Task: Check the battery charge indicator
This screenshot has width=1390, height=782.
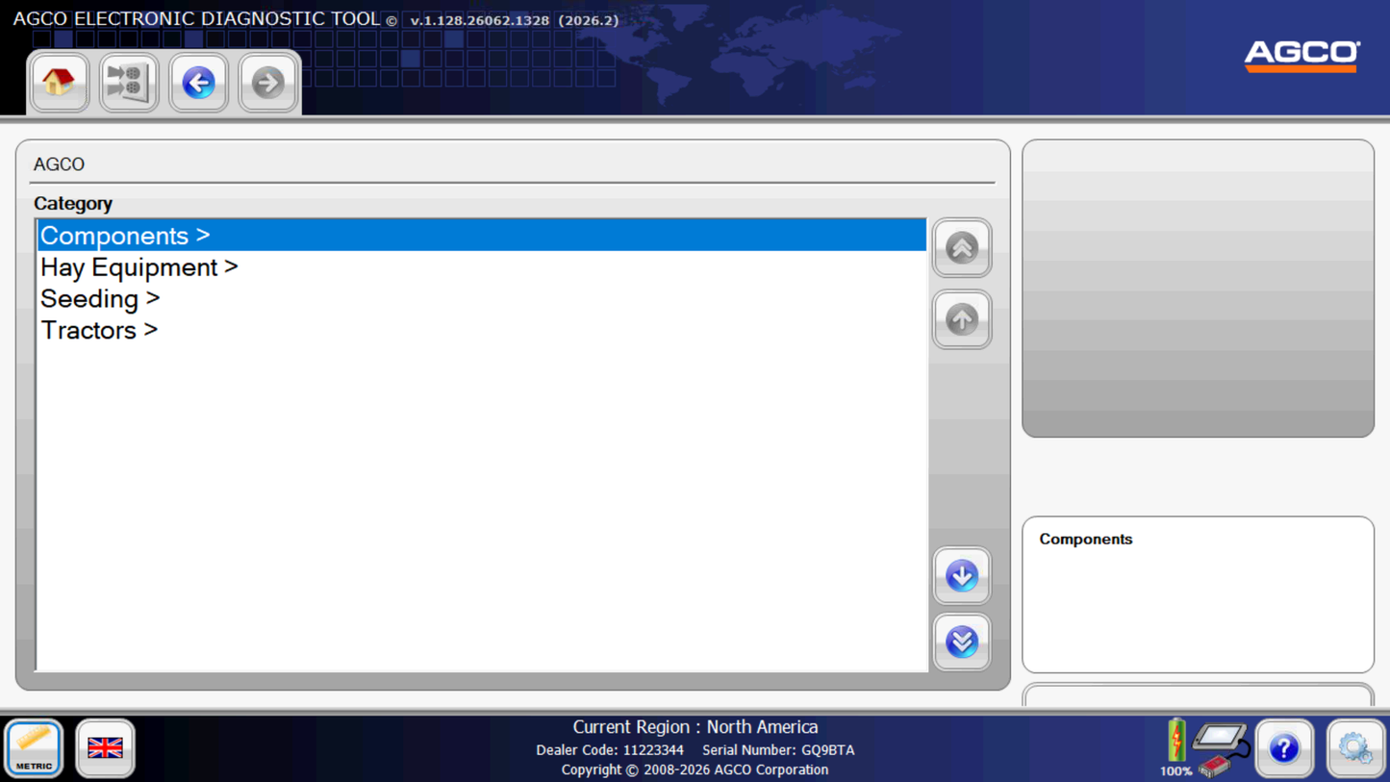Action: pos(1176,740)
